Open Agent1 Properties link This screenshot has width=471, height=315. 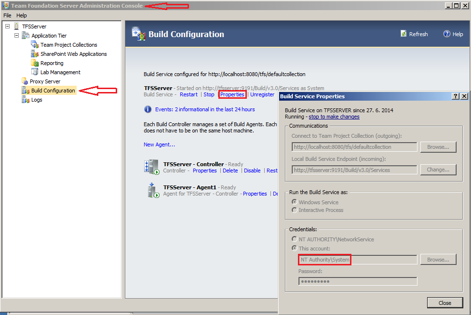coord(255,194)
